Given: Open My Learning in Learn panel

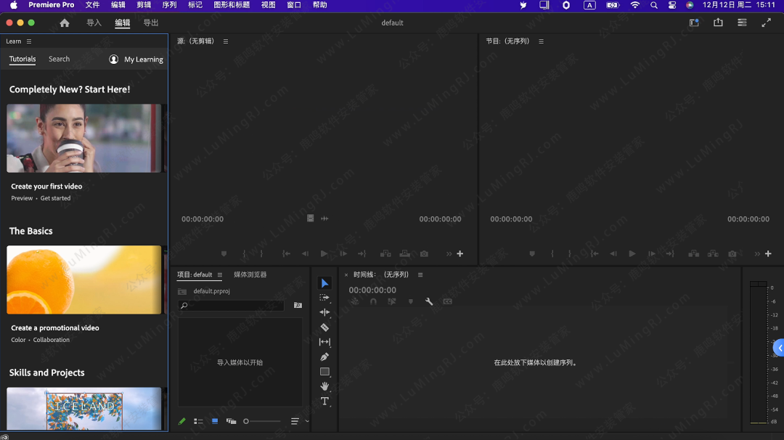Looking at the screenshot, I should coord(136,60).
